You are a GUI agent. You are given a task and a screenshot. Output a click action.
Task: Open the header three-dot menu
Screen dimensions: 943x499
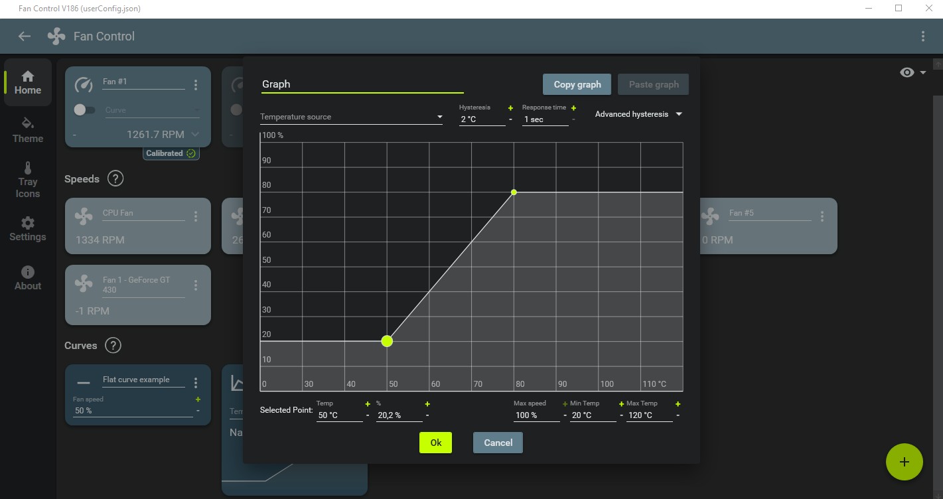923,36
